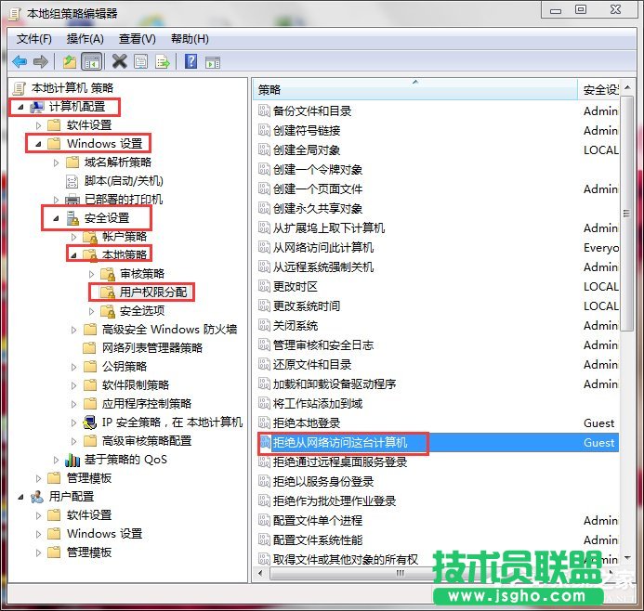The width and height of the screenshot is (644, 611).
Task: Select 安全选项 in the tree
Action: tap(142, 311)
